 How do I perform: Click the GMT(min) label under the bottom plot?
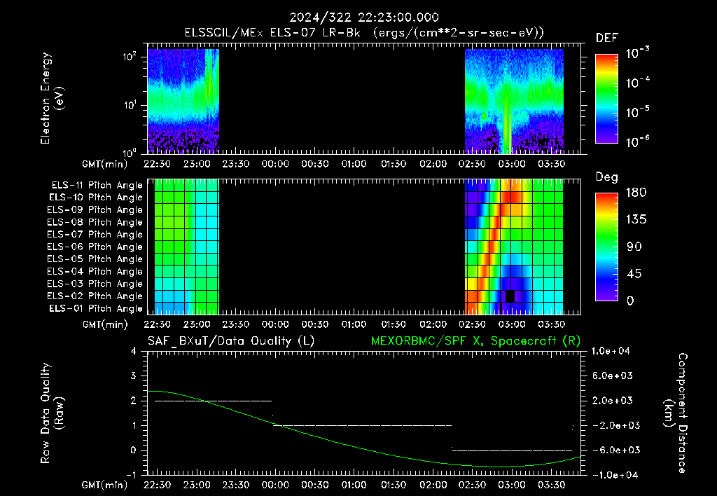click(105, 485)
